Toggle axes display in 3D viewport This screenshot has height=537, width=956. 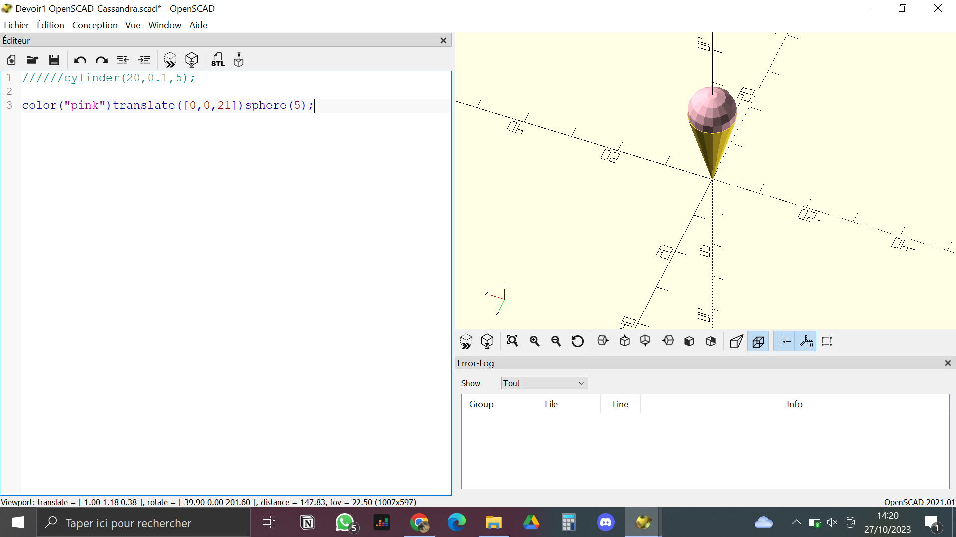785,341
